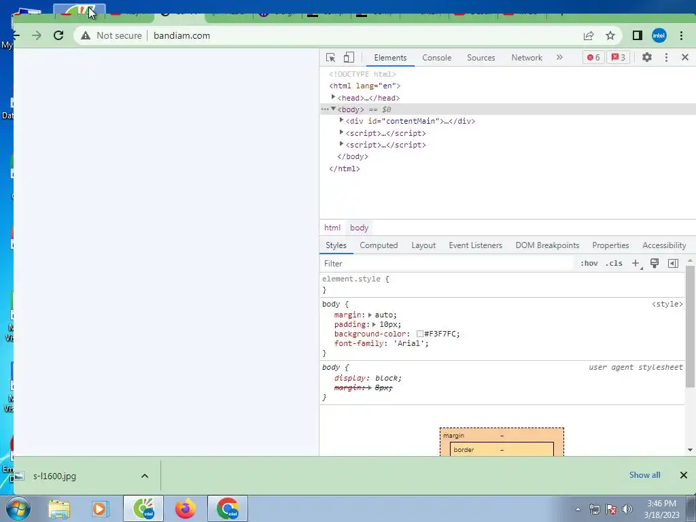
Task: Bookmark this tab with star icon
Action: point(610,35)
